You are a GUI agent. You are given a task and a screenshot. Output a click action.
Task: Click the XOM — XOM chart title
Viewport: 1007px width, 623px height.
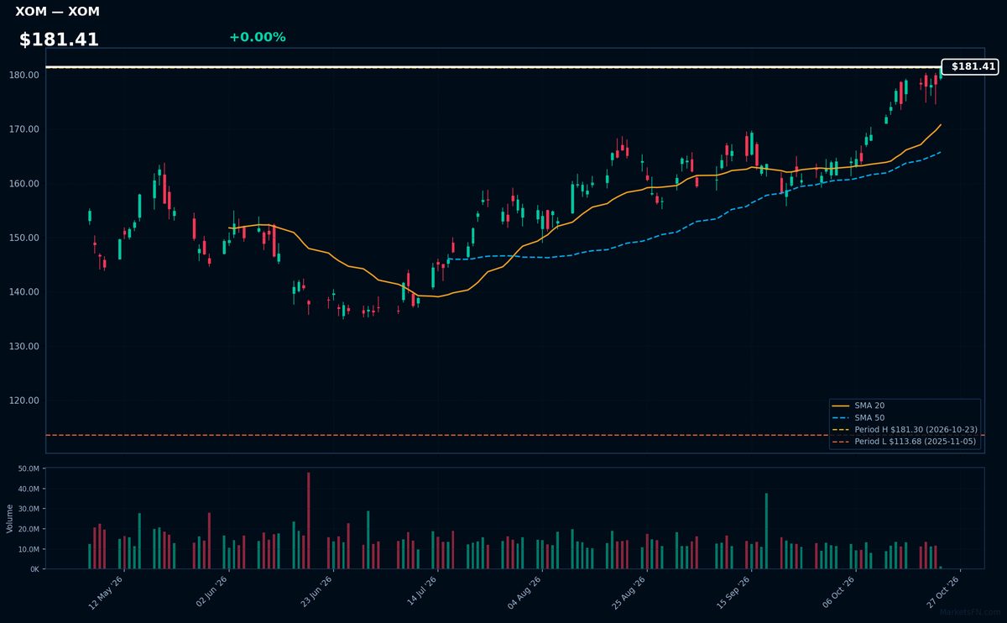coord(57,12)
